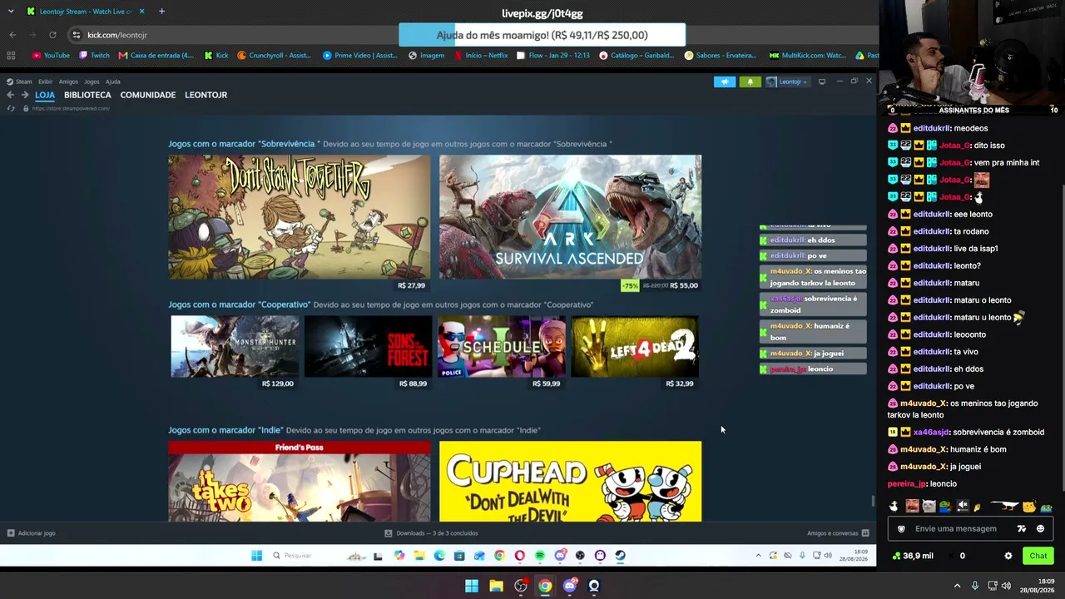Open the Crunchyroll bookmark
The width and height of the screenshot is (1065, 599).
point(274,56)
